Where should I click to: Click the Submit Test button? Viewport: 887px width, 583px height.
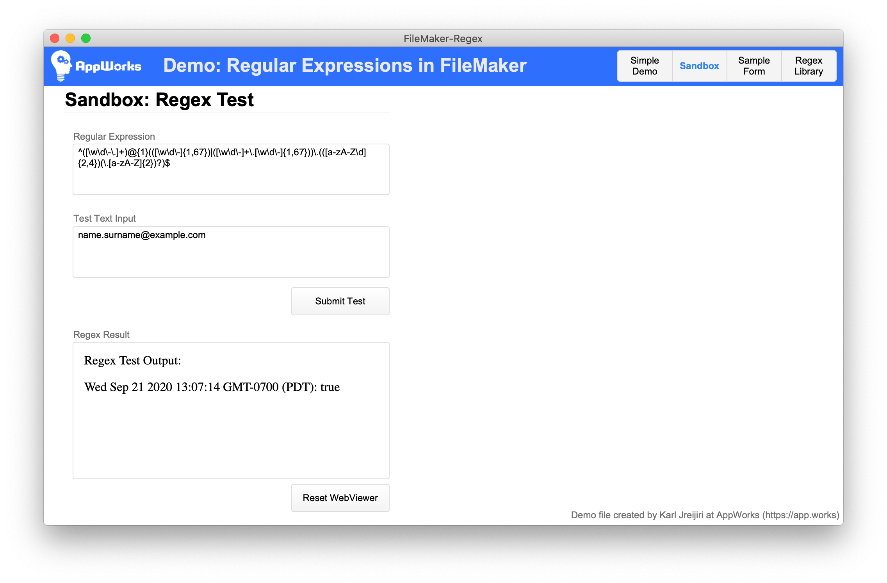point(340,301)
